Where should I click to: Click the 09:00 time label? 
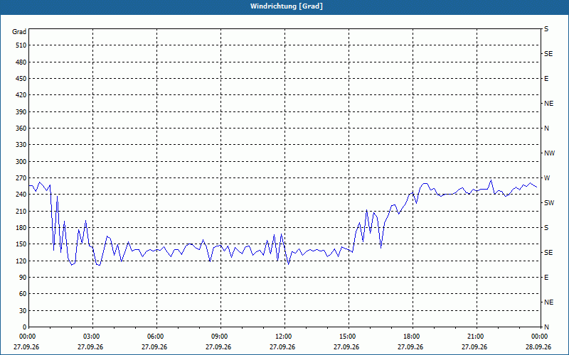[220, 337]
